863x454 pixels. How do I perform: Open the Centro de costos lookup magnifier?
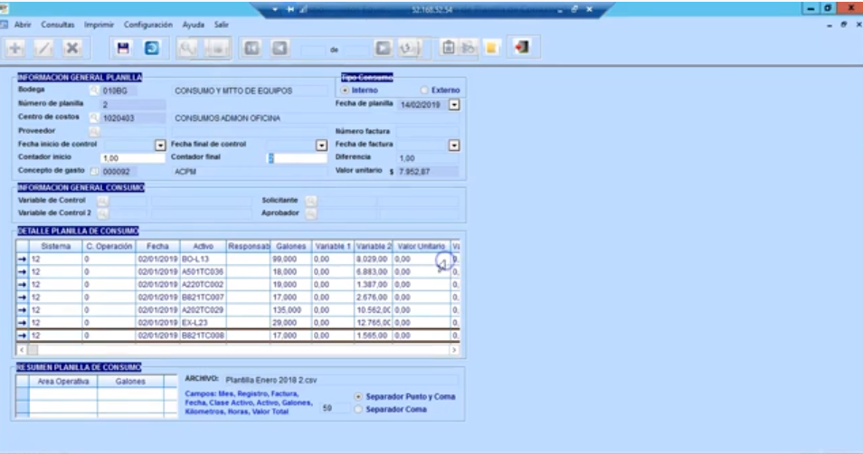(x=94, y=118)
